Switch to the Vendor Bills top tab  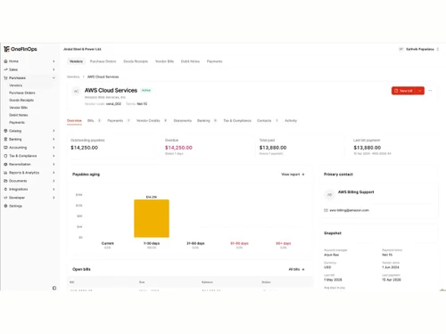click(164, 61)
